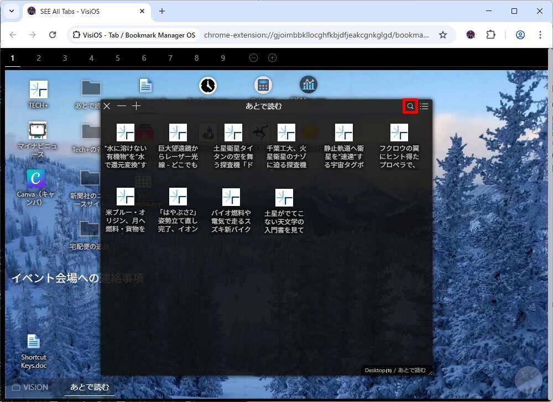This screenshot has height=402, width=553.
Task: Open the bar chart app icon on desktop
Action: (x=309, y=84)
